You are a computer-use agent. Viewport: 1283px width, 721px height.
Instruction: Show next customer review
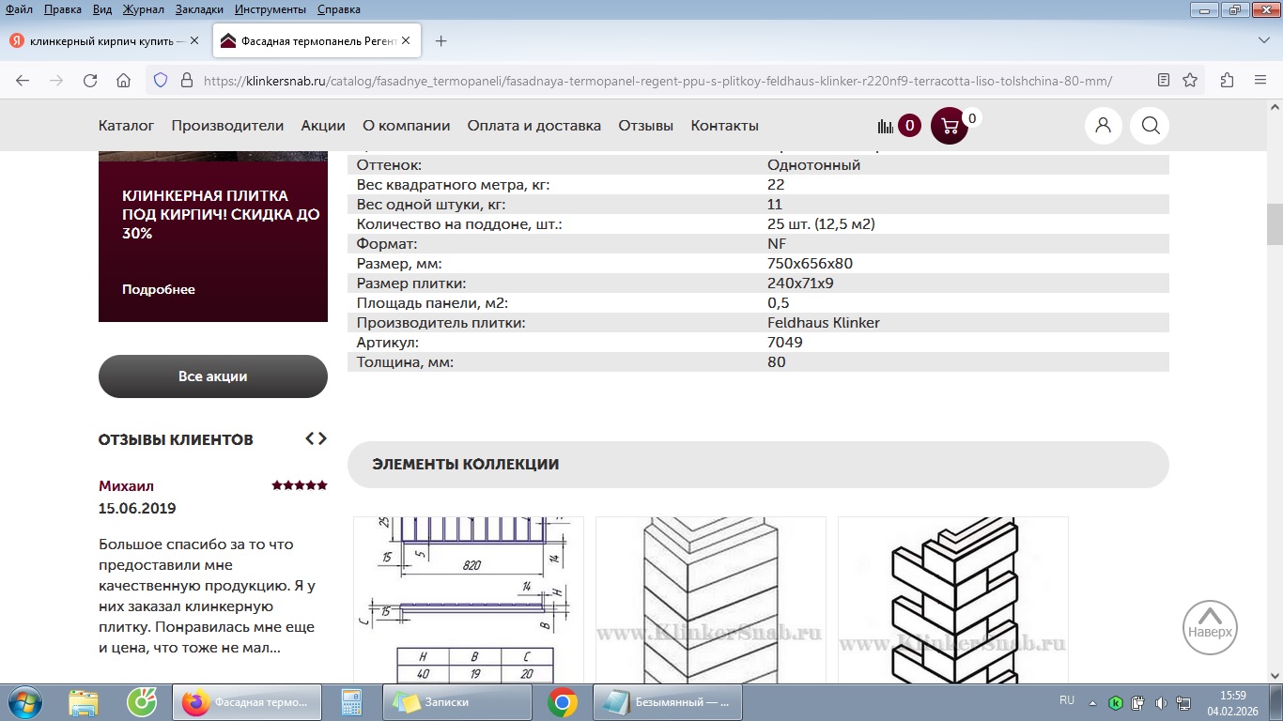[x=322, y=438]
